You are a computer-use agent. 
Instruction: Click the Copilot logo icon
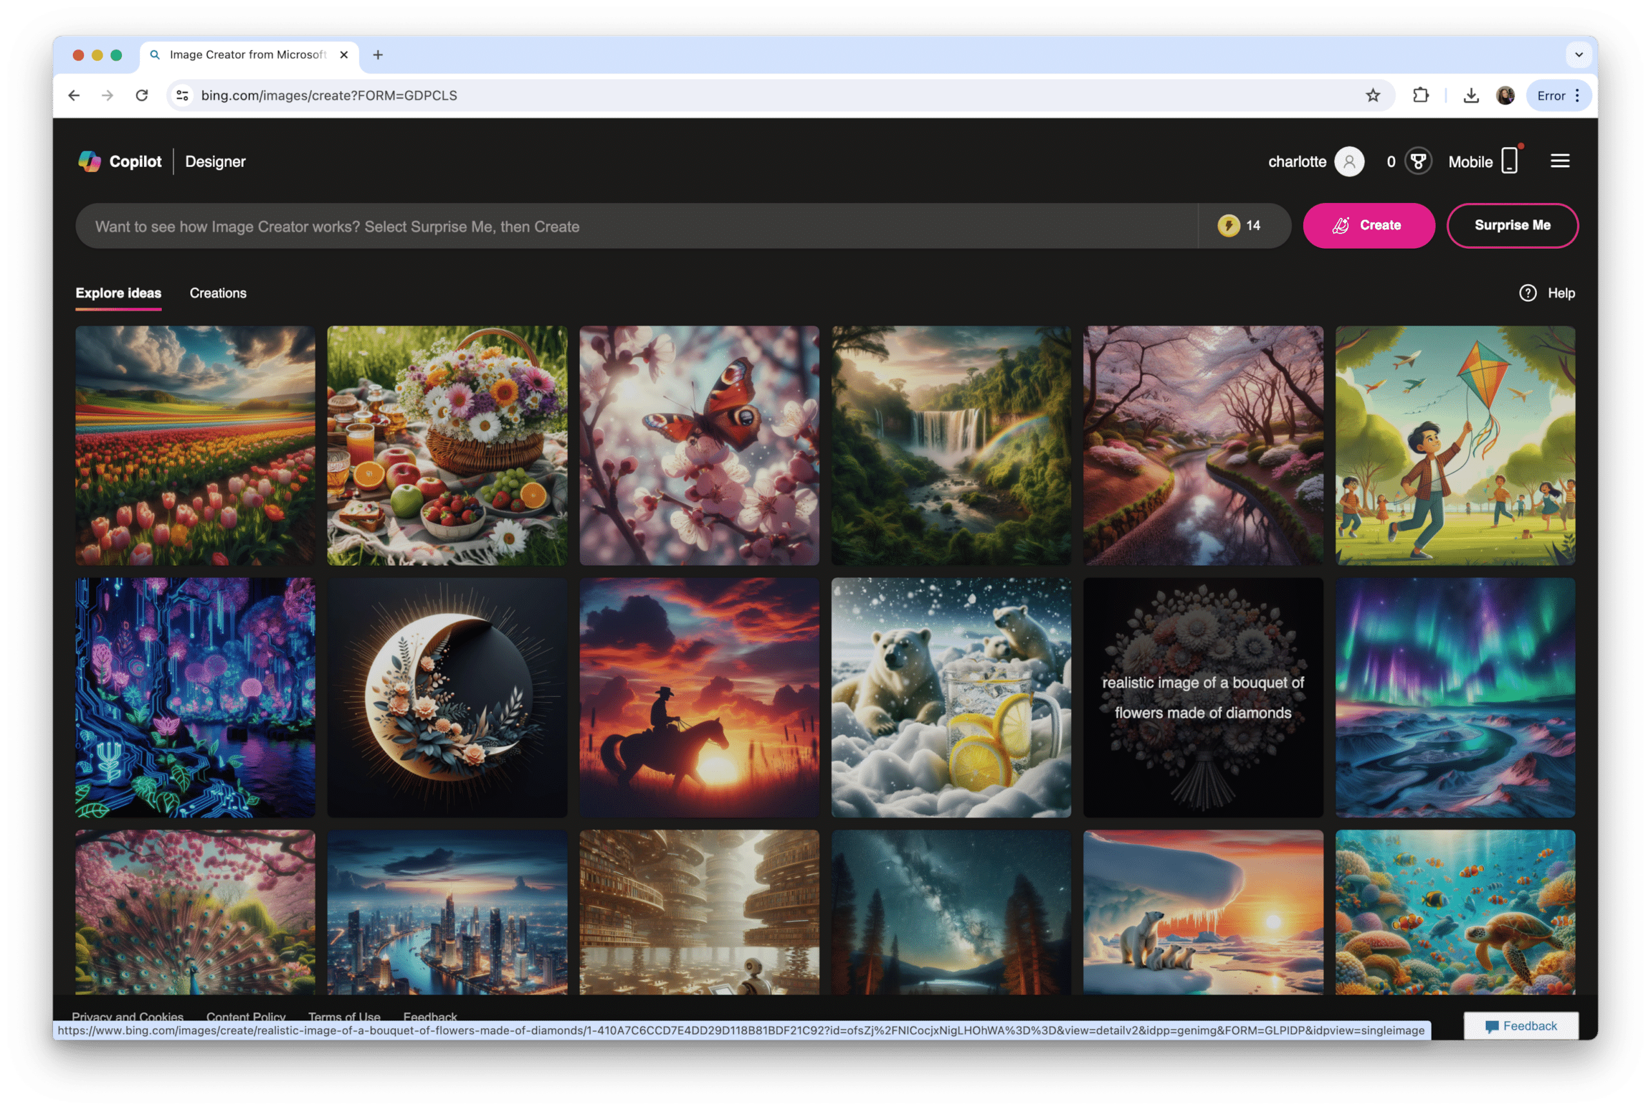point(89,161)
